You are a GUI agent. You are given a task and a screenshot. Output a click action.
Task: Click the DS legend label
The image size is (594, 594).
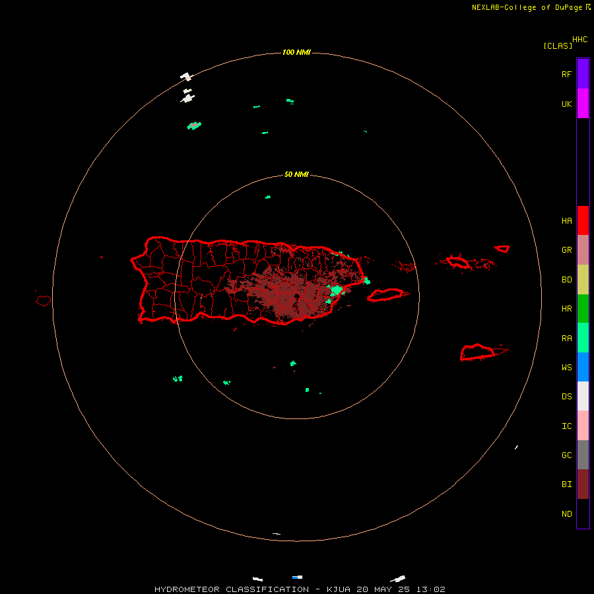point(566,397)
